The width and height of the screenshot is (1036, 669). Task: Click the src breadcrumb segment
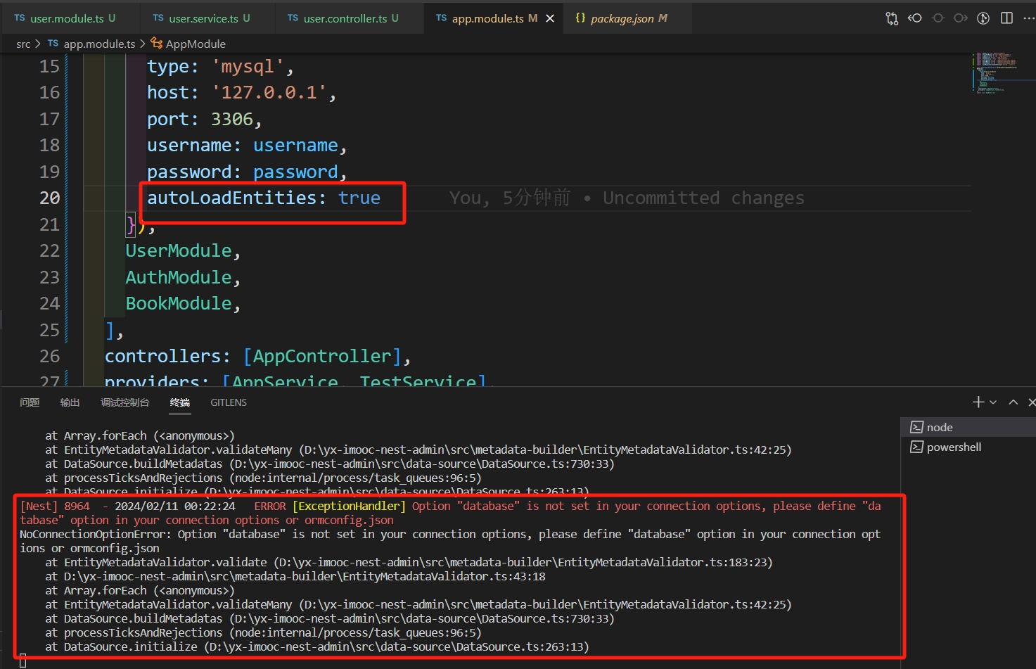tap(23, 44)
